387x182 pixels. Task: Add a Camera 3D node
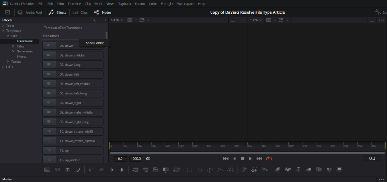pyautogui.click(x=319, y=170)
